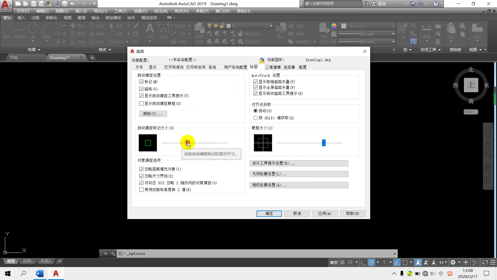Click the 颜色(C)... button
Screen dimensions: 497x280
153,114
